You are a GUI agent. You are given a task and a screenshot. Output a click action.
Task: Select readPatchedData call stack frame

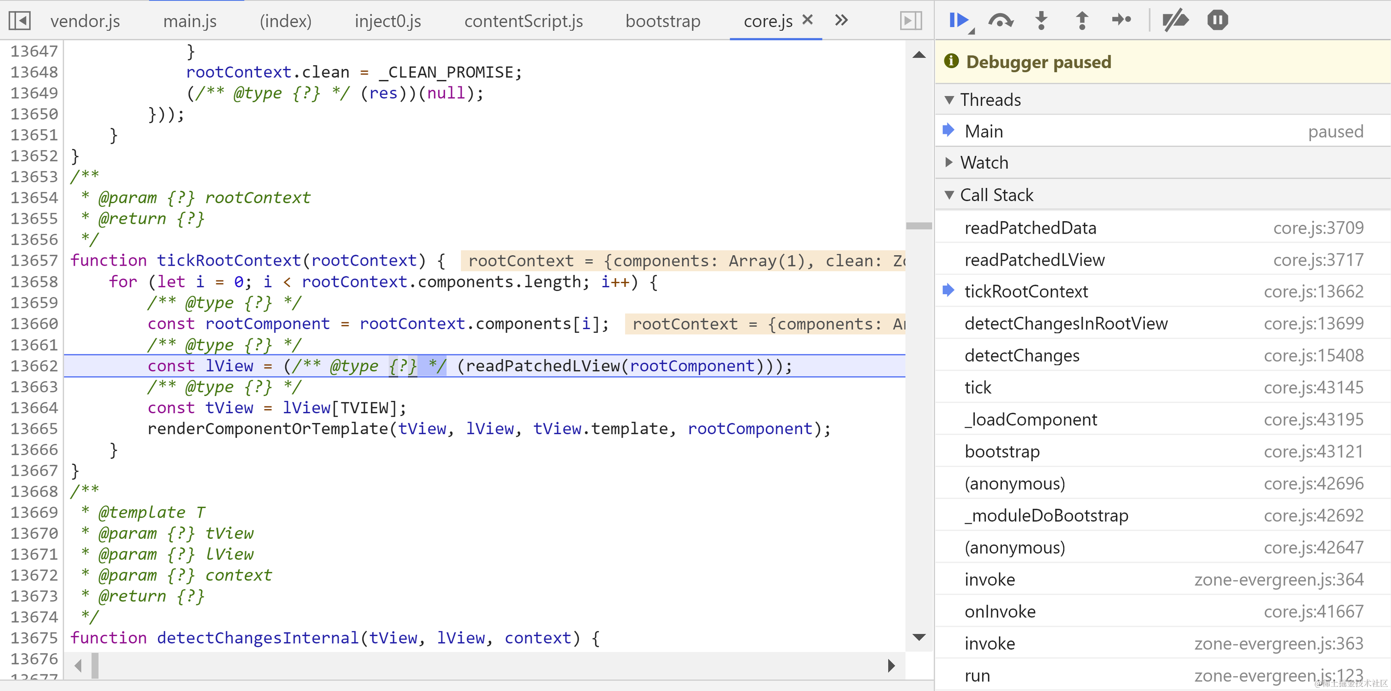click(x=1030, y=228)
